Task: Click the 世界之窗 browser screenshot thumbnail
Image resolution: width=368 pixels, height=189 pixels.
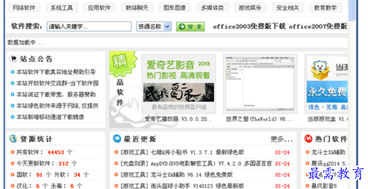Action: [x=260, y=84]
